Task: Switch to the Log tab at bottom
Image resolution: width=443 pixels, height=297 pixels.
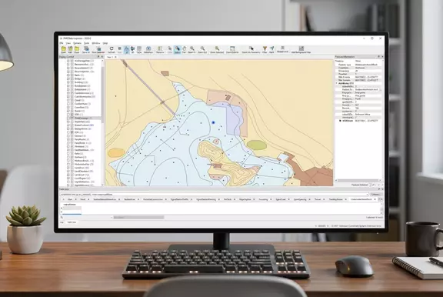Action: click(x=62, y=222)
